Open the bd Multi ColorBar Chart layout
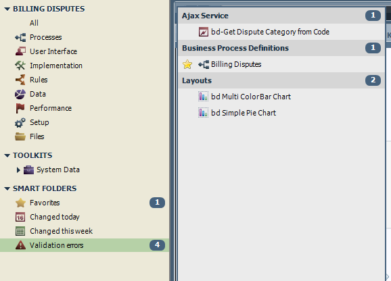Screen dimensions: 391x281 coord(251,97)
